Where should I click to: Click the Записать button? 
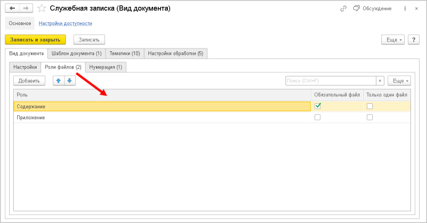pos(89,40)
